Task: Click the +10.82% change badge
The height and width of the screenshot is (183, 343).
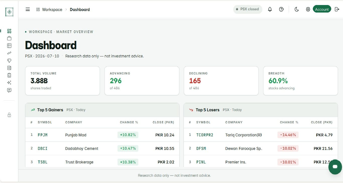Action: click(x=128, y=135)
